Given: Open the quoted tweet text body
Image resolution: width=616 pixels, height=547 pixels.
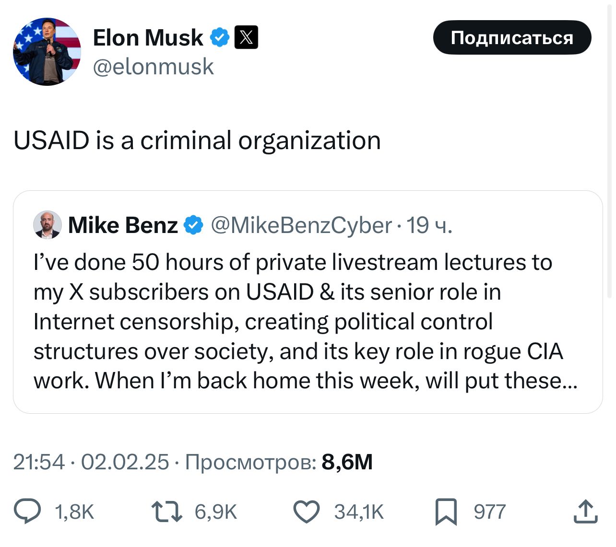Looking at the screenshot, I should (x=297, y=322).
